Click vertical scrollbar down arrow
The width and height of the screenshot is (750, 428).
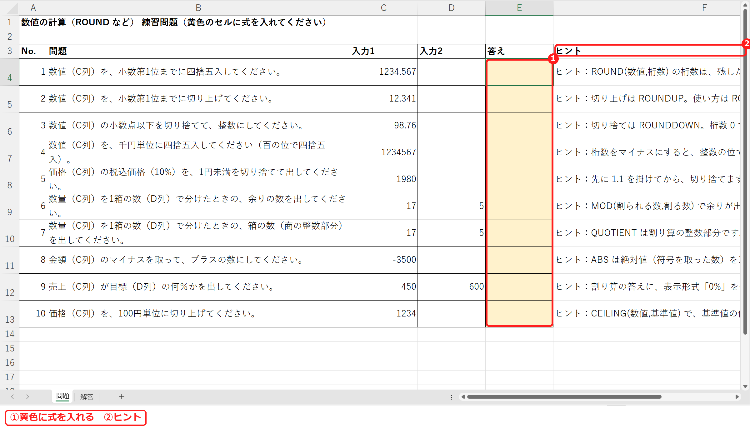[x=745, y=386]
